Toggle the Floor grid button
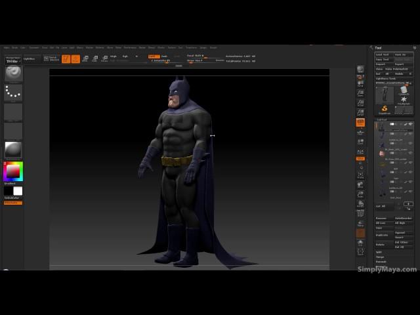This screenshot has width=420, height=315. point(360,132)
